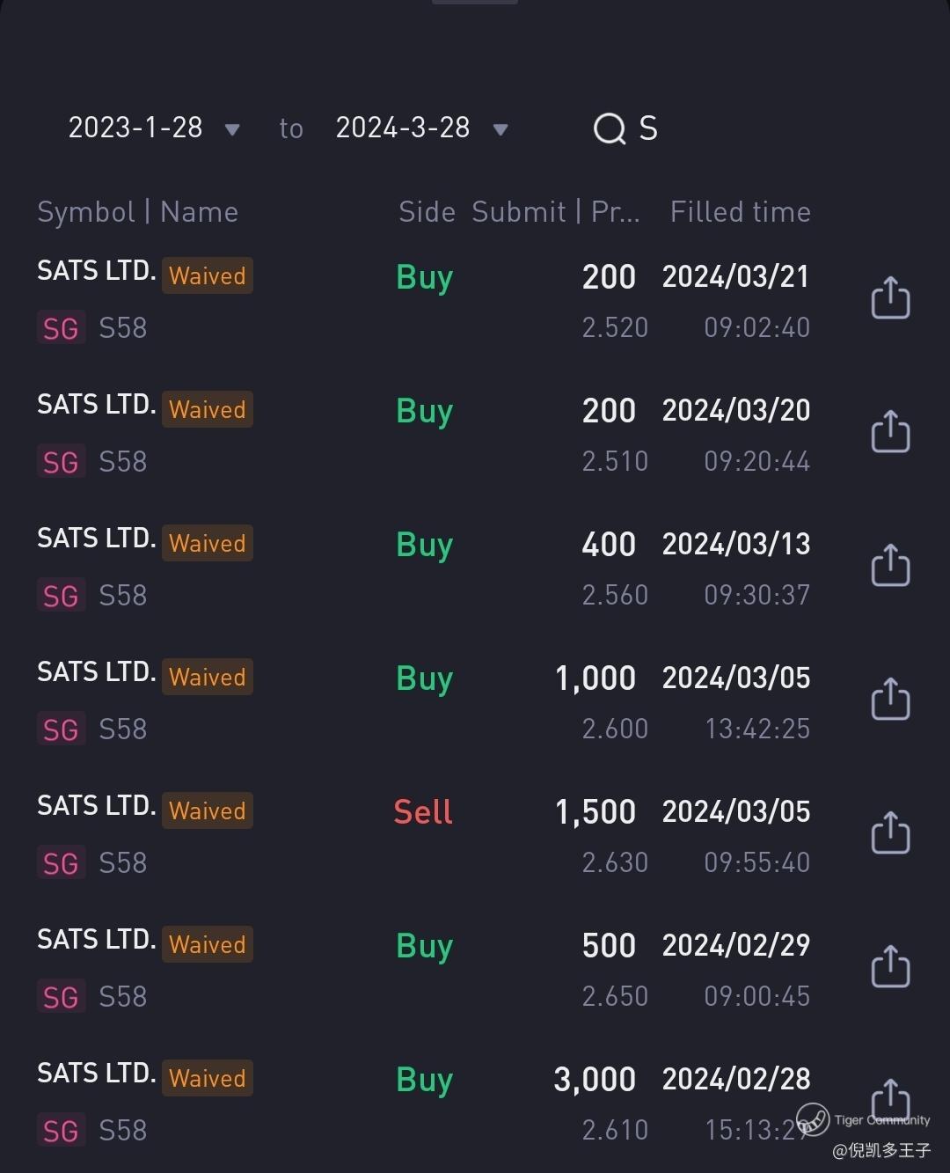Share the 2024/03/20 SATS buy order
Viewport: 950px width, 1173px height.
coord(890,431)
